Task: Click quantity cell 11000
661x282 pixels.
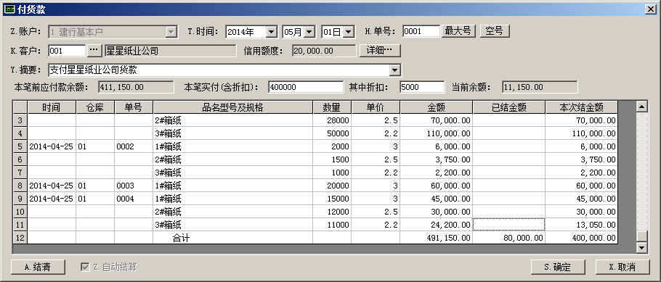Action: (x=332, y=225)
